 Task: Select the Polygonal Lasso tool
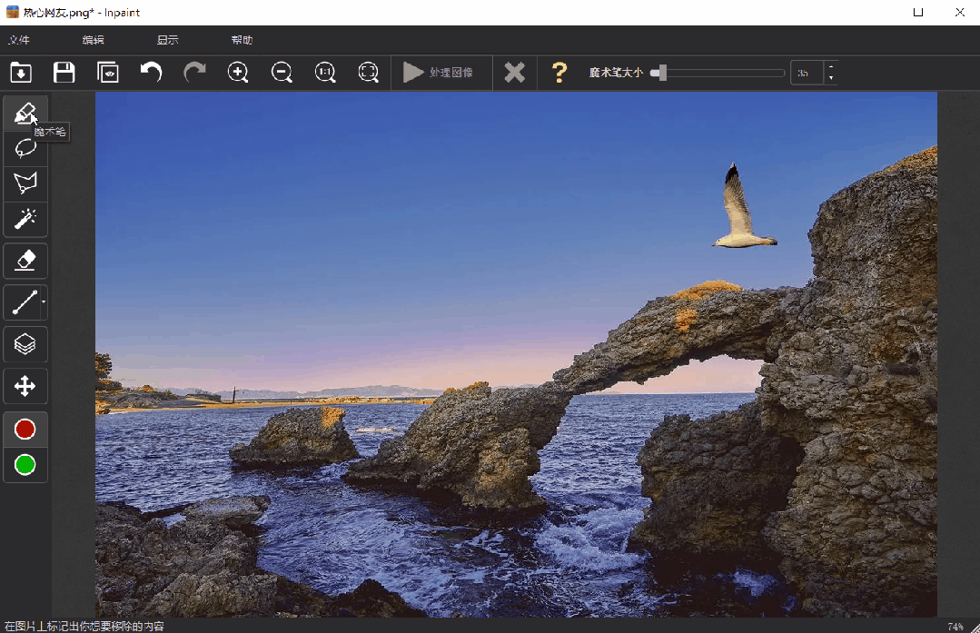click(25, 183)
